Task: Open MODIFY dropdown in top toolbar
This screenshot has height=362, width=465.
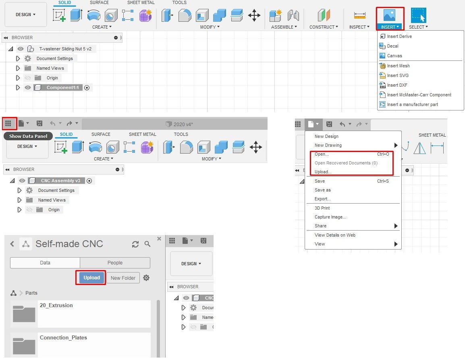Action: coord(210,27)
